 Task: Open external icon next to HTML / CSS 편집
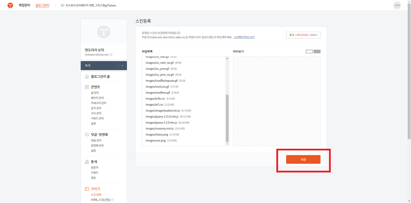pos(112,200)
